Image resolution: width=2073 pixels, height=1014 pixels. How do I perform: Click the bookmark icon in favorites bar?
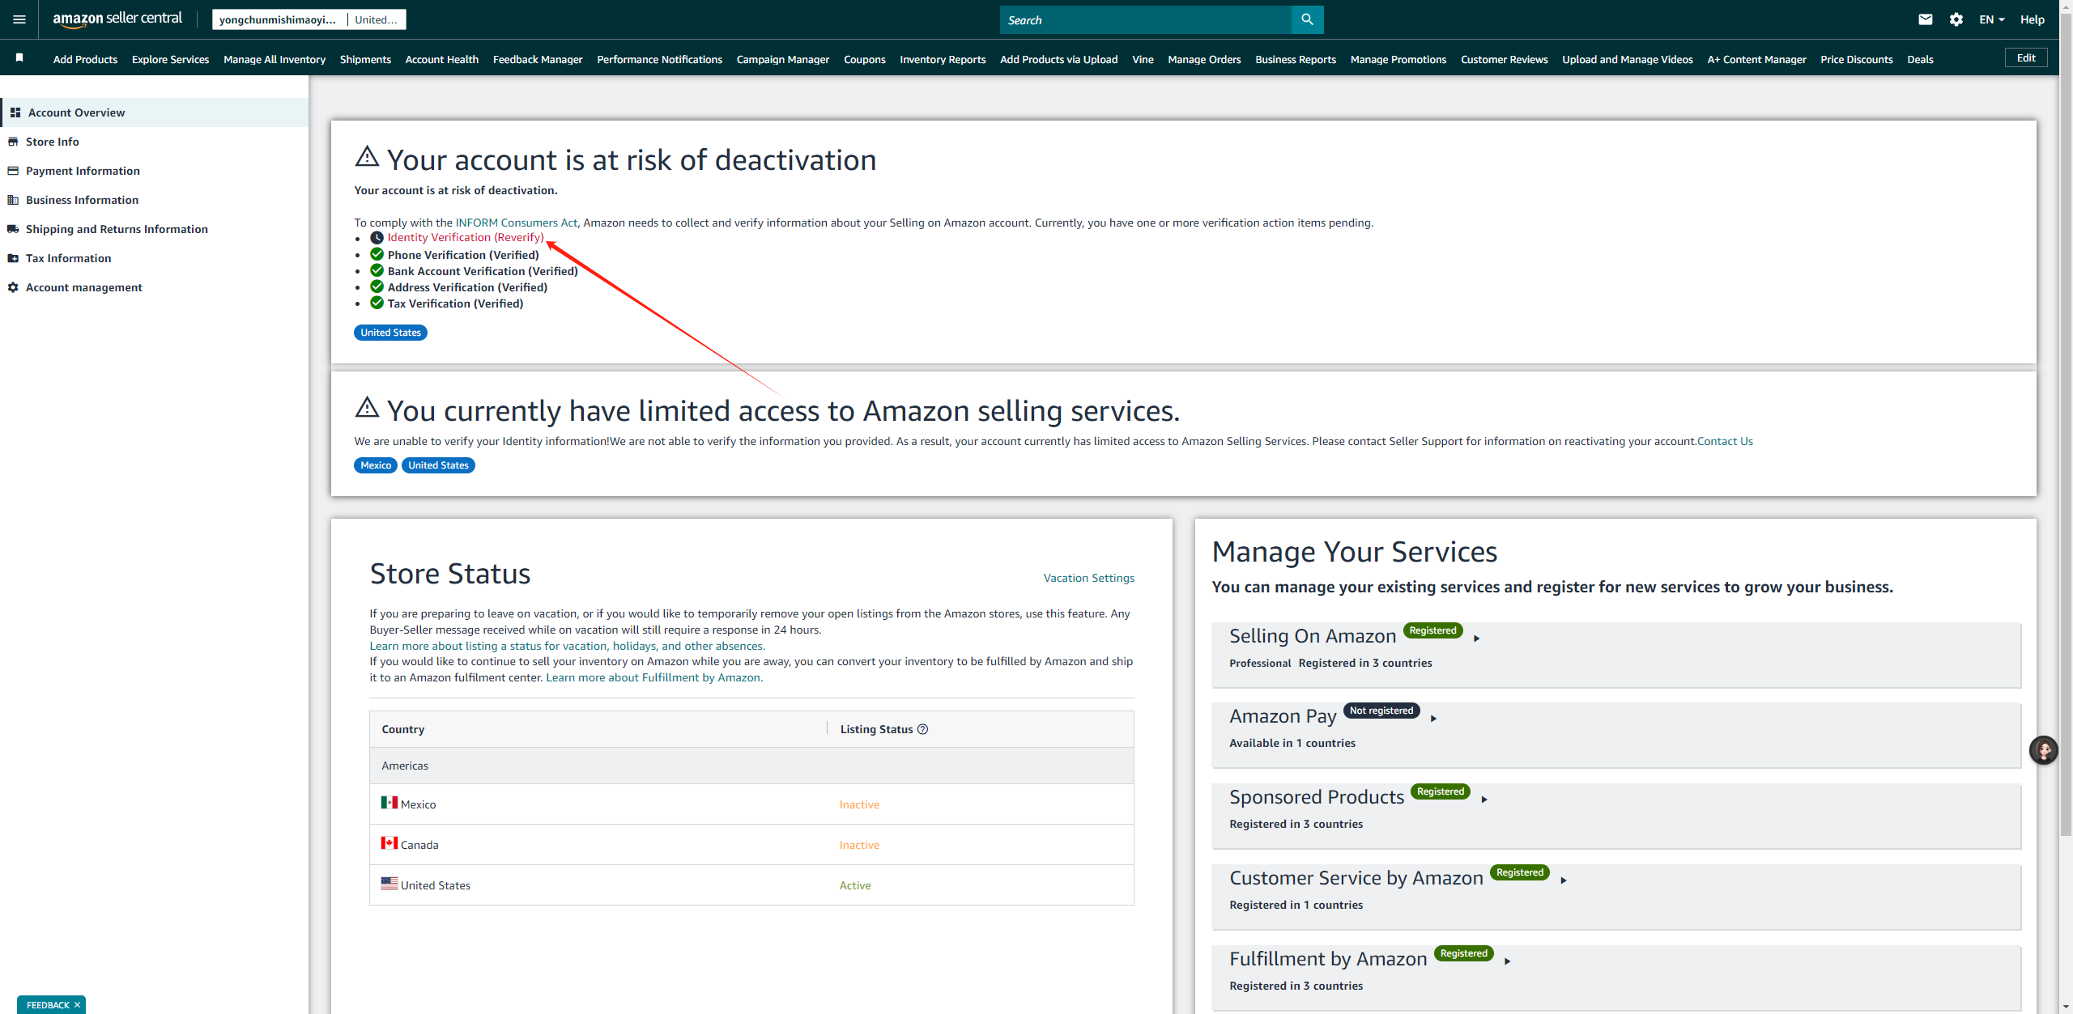tap(19, 58)
